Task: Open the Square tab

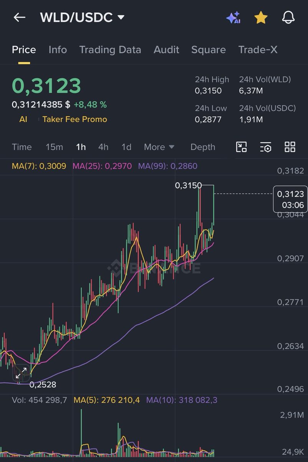Action: (x=209, y=50)
